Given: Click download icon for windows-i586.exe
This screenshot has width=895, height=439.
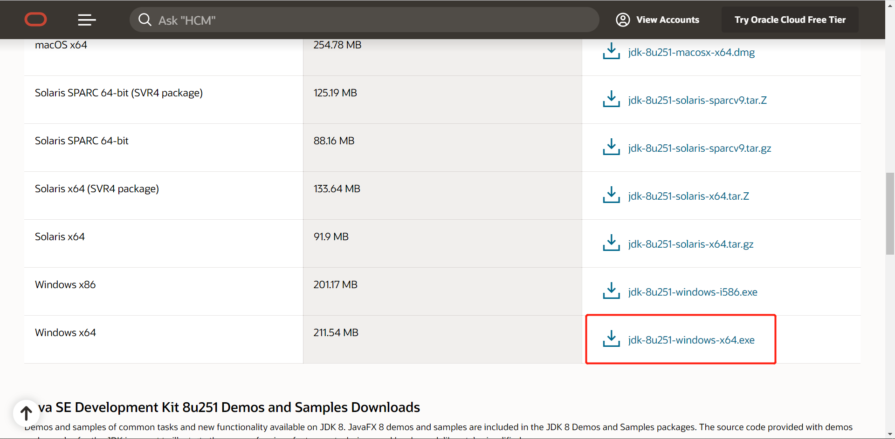Looking at the screenshot, I should 611,291.
